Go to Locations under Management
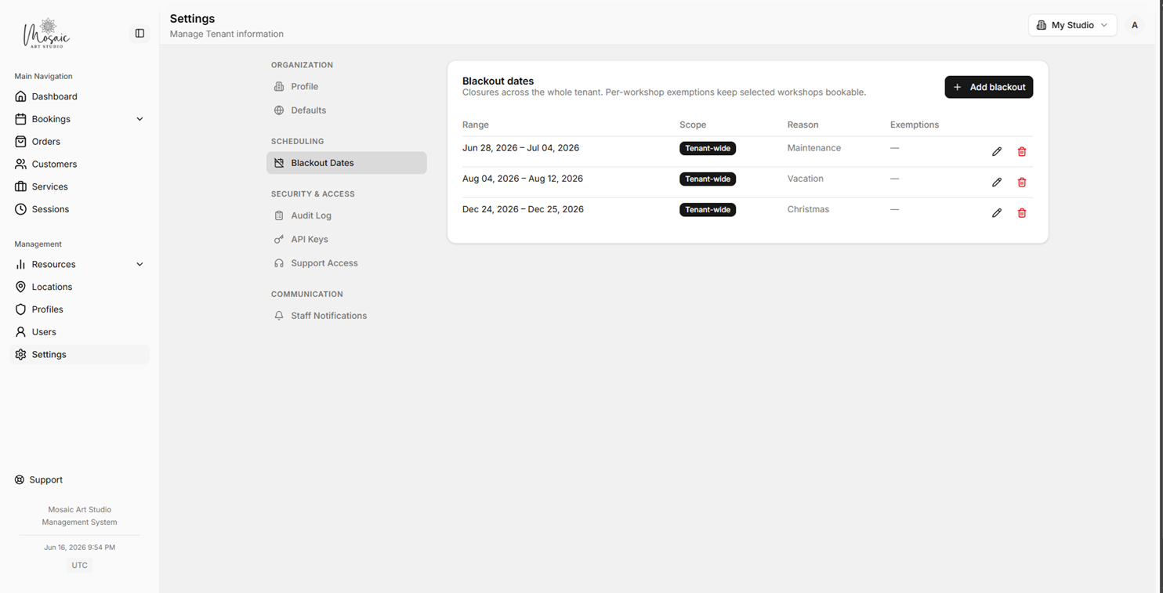The height and width of the screenshot is (593, 1163). coord(52,287)
